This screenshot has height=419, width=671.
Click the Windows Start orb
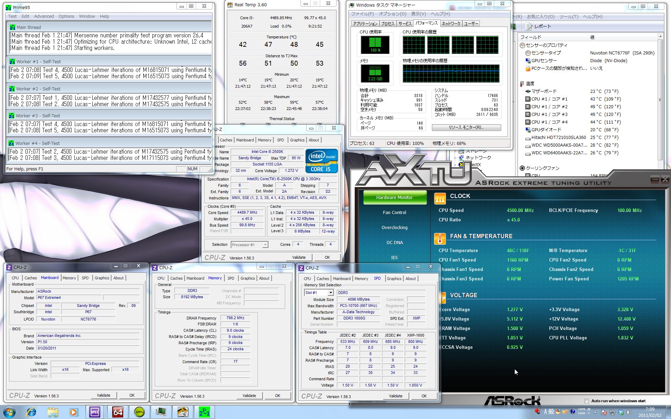point(9,412)
